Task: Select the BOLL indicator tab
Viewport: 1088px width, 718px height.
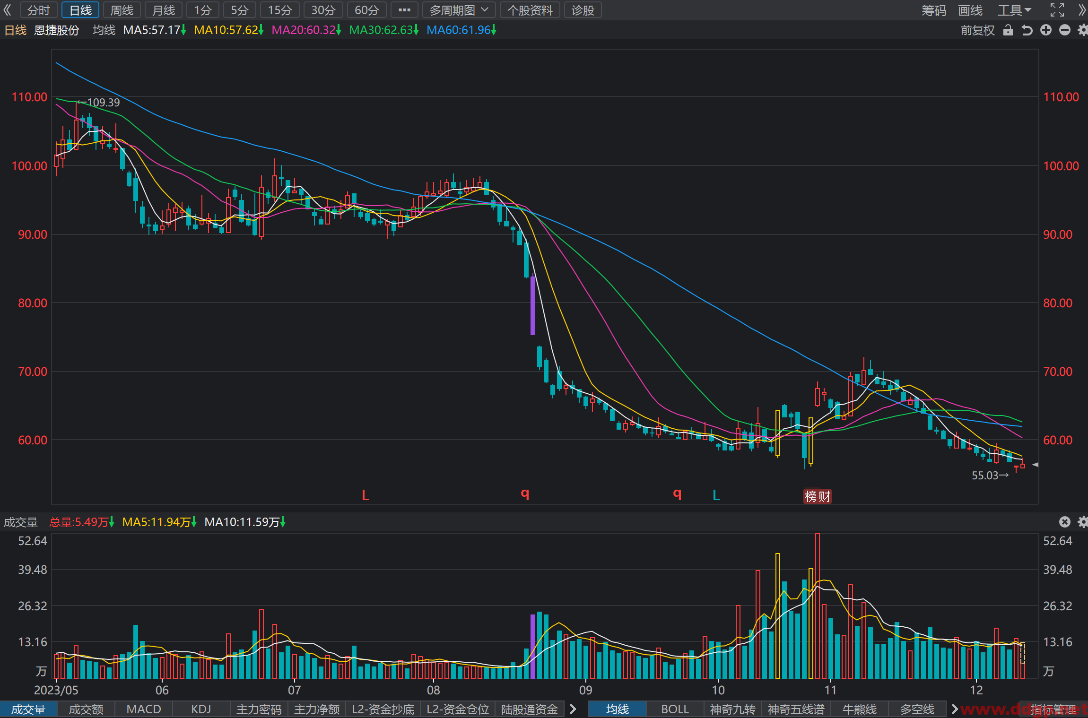Action: pyautogui.click(x=675, y=709)
